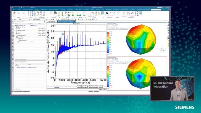Go to previous result with green left arrow

pyautogui.click(x=78, y=15)
